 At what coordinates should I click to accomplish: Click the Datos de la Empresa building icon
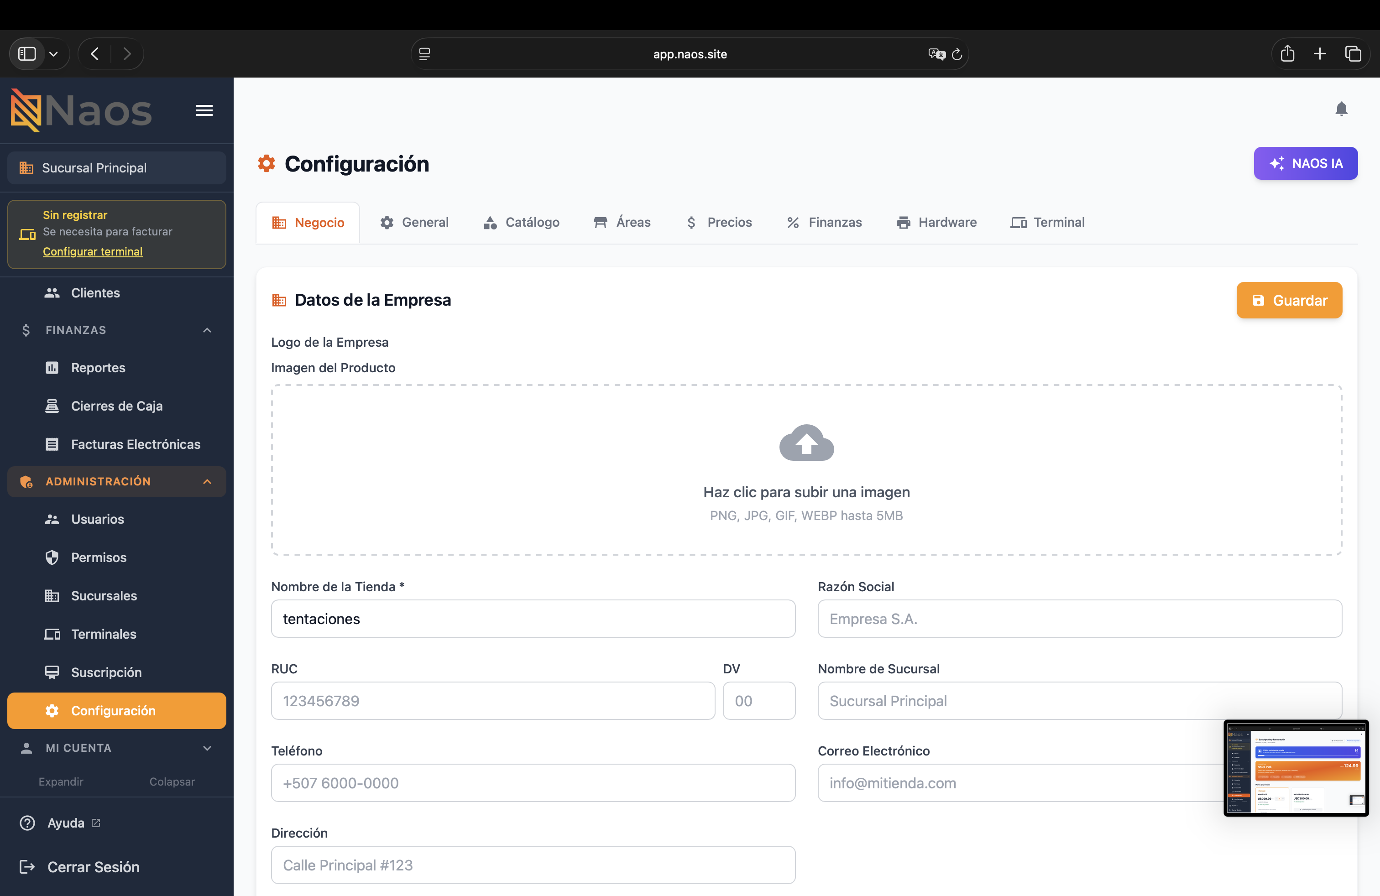pyautogui.click(x=279, y=300)
